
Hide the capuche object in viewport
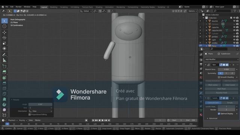234,27
